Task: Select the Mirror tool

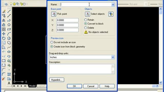Action: pyautogui.click(x=4, y=20)
